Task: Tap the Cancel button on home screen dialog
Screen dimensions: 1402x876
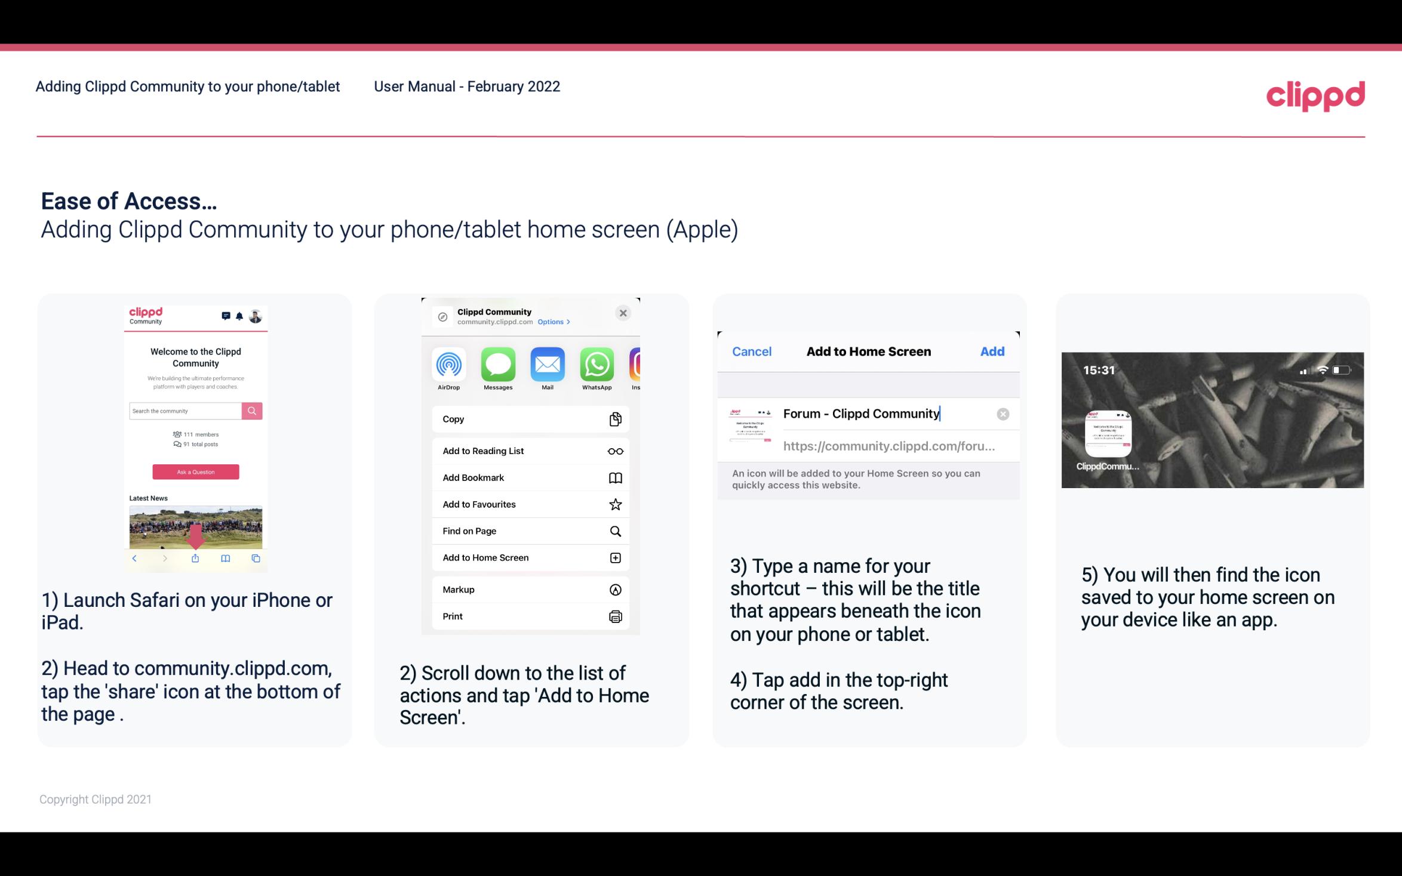Action: tap(752, 350)
